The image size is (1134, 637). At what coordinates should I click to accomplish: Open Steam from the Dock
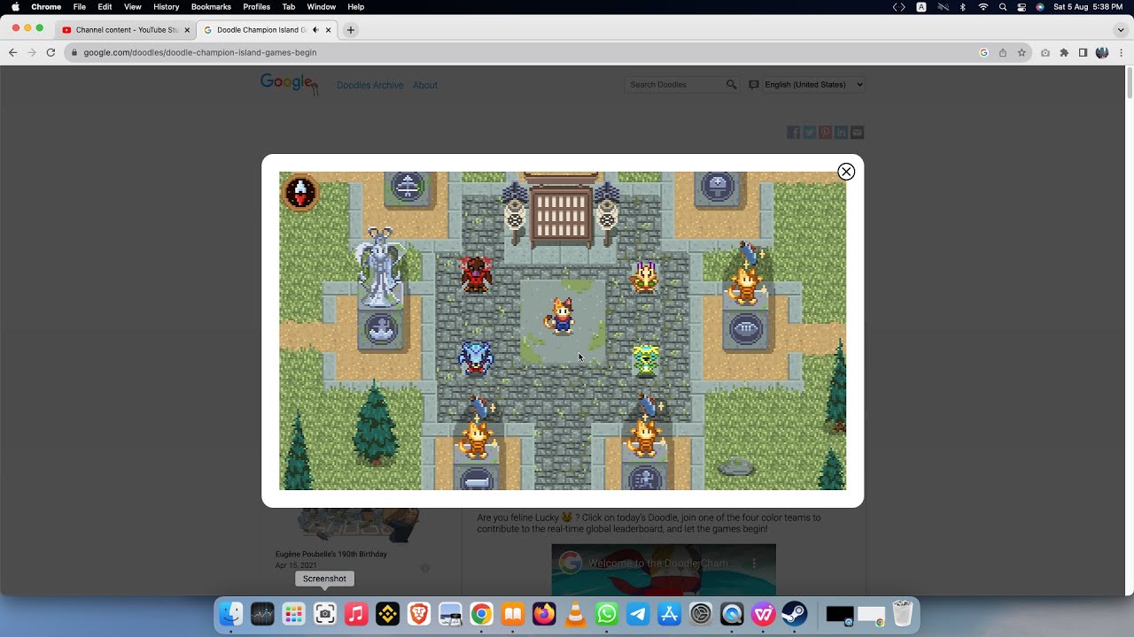coord(794,614)
